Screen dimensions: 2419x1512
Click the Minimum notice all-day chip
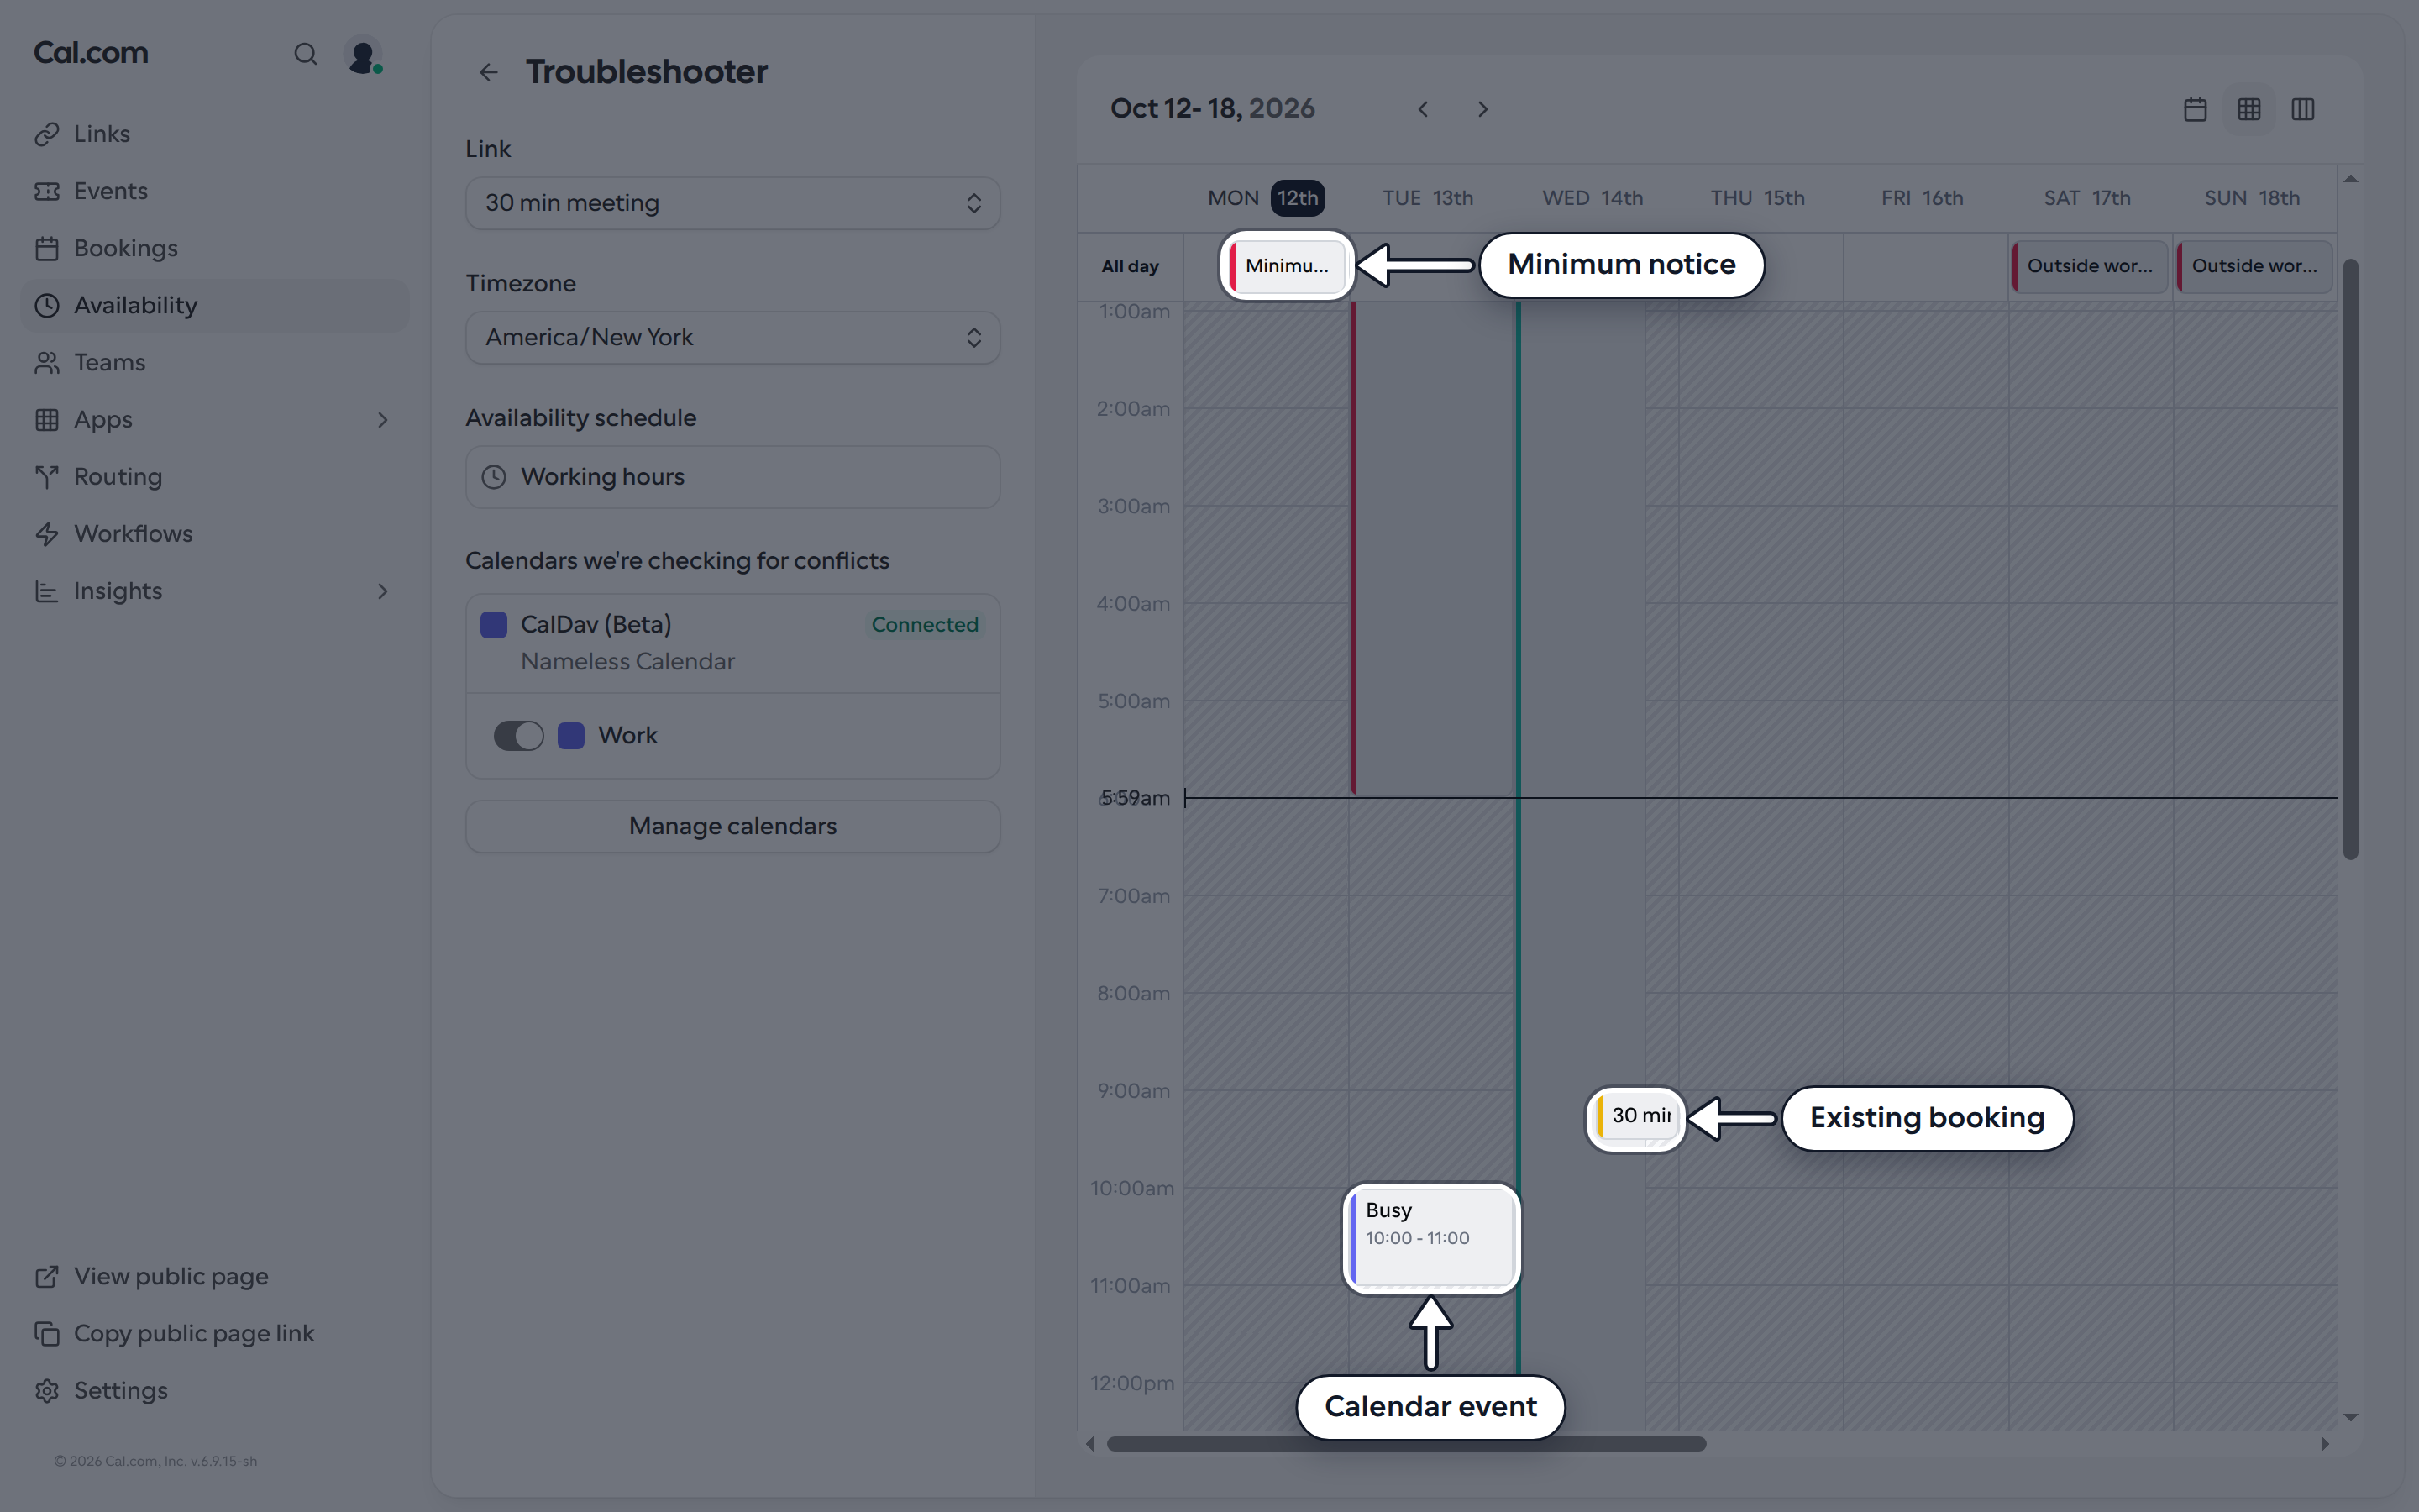(1287, 266)
